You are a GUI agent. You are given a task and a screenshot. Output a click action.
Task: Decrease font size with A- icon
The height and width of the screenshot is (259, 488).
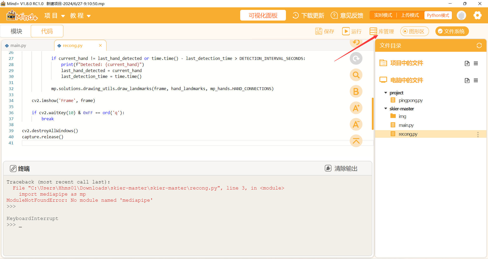[356, 125]
